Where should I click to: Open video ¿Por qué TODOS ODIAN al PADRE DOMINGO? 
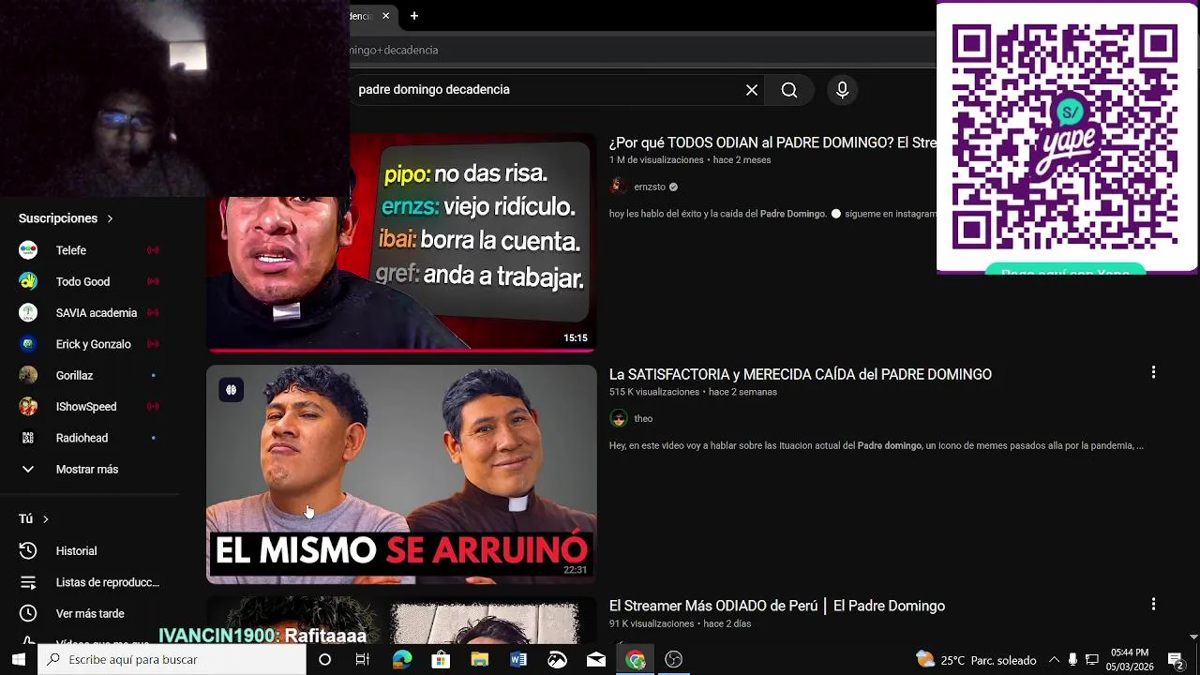(772, 142)
